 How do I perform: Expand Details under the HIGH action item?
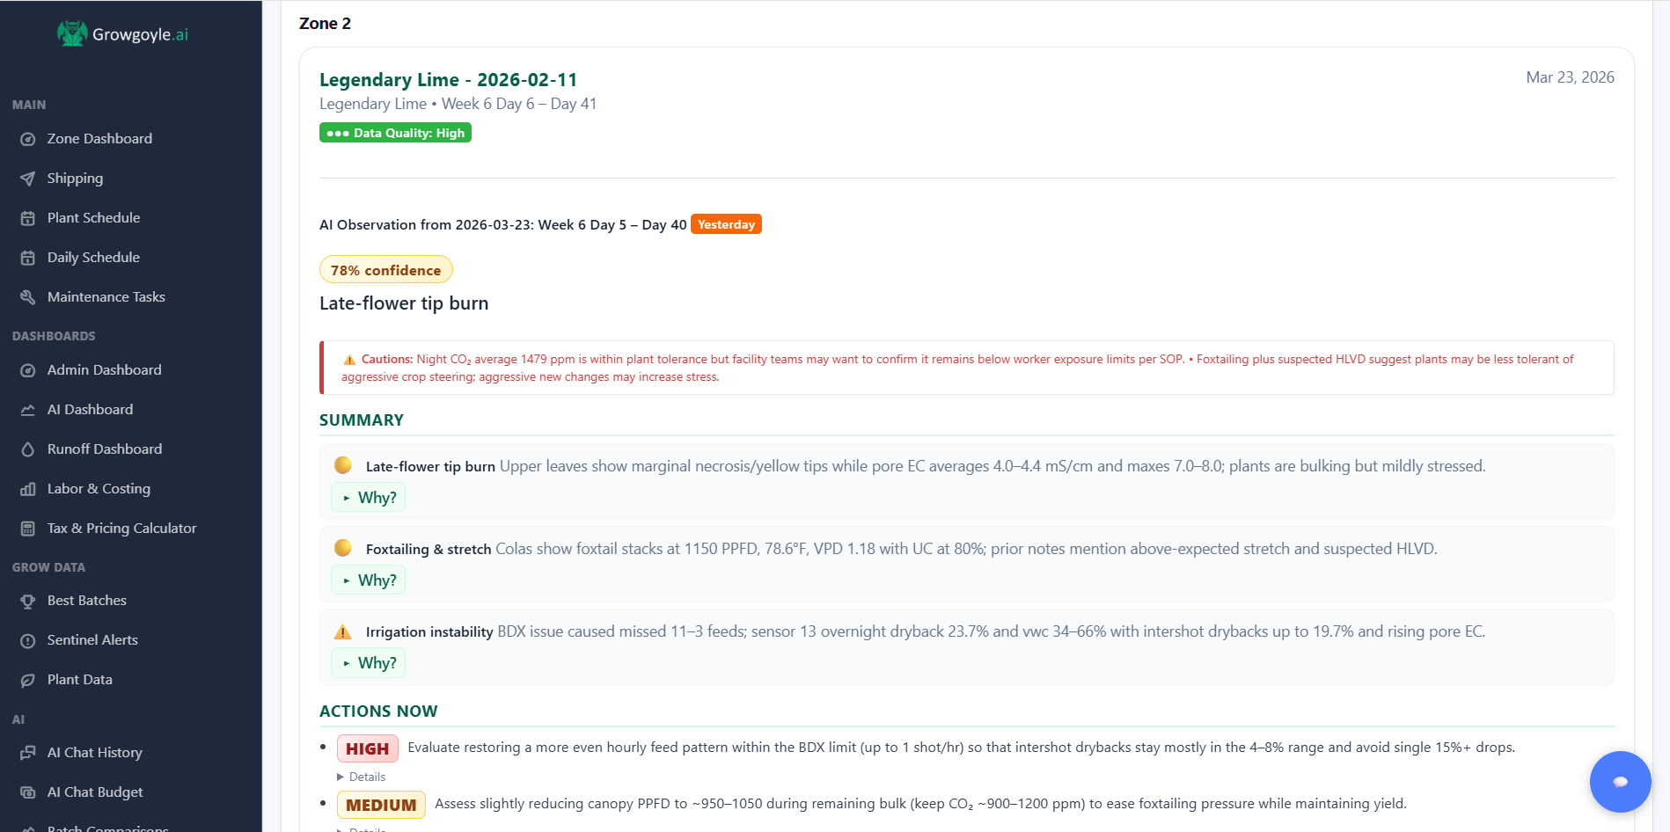click(x=362, y=777)
